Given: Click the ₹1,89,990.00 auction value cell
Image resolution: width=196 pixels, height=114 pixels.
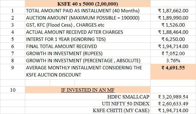Looking at the screenshot, I should [x=173, y=18].
